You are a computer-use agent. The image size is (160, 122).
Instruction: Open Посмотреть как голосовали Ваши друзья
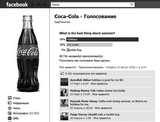(x=85, y=61)
